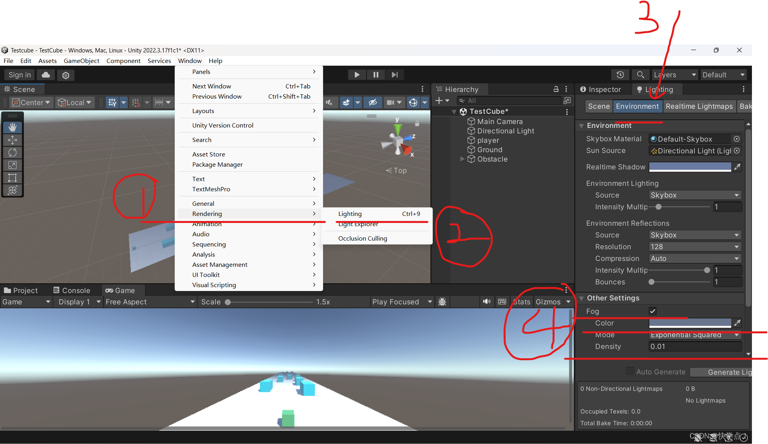Open Environment Lighting Source Skybox dropdown

pyautogui.click(x=695, y=195)
